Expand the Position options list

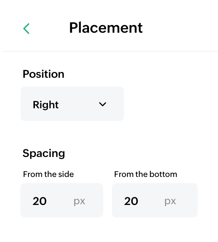(x=72, y=104)
